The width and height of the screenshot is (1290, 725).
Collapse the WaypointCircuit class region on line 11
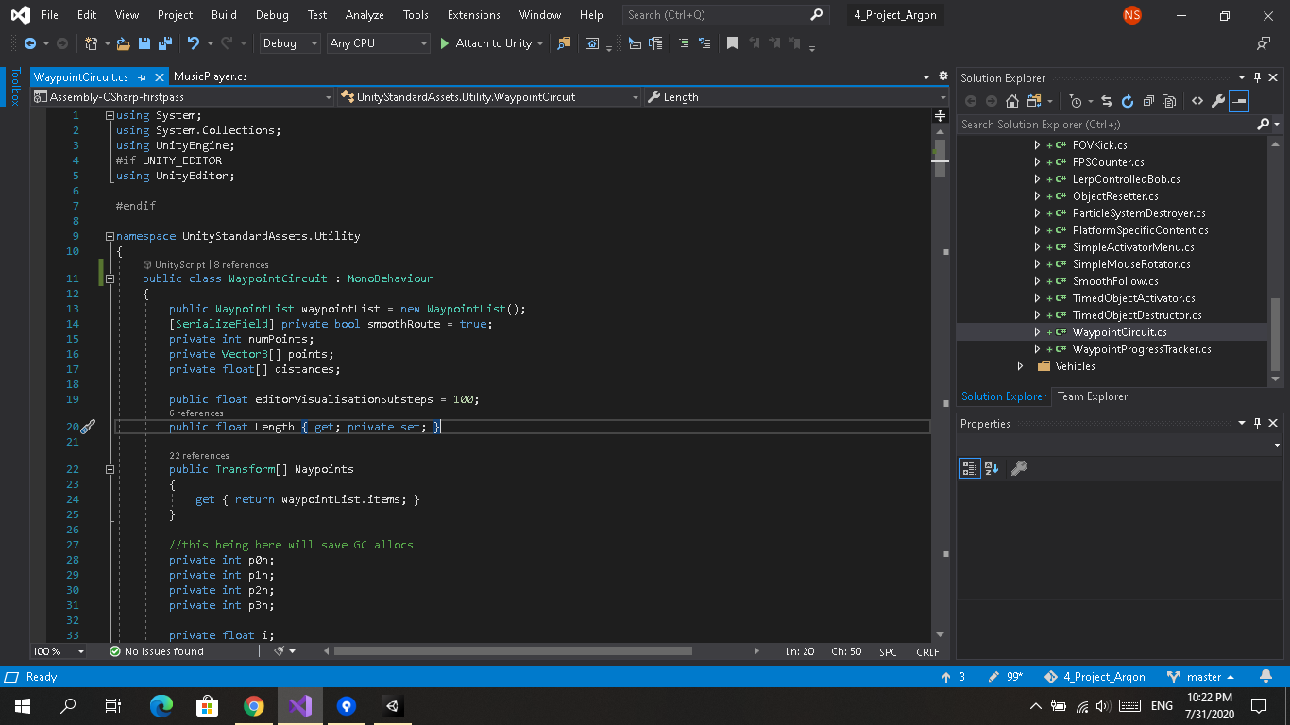(x=110, y=279)
